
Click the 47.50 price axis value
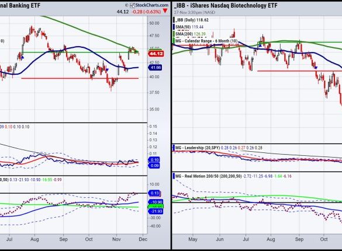pos(154,36)
